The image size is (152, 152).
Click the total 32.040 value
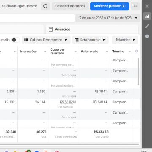point(11,132)
